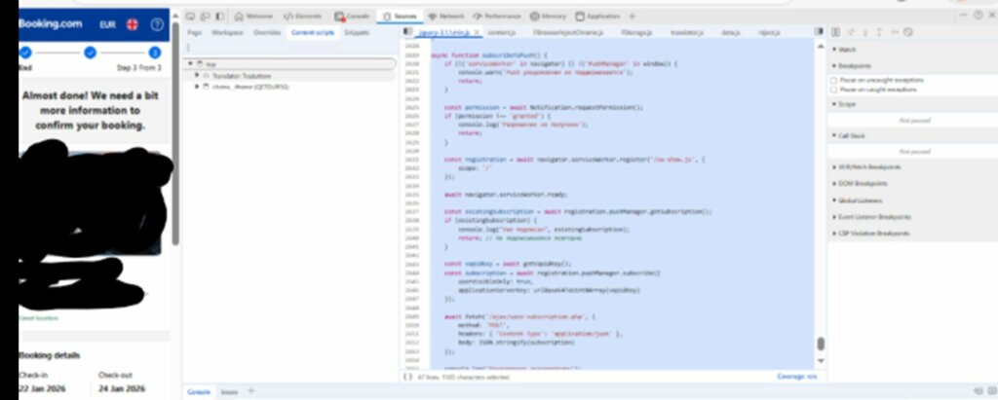
Task: Select the UK flag language icon
Action: (x=132, y=23)
